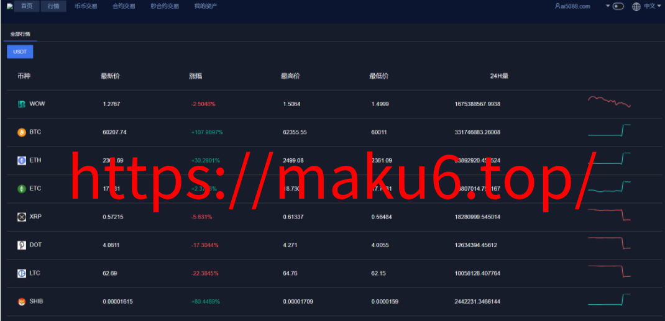This screenshot has width=665, height=321.
Task: Click the LTC coin icon
Action: pyautogui.click(x=22, y=274)
